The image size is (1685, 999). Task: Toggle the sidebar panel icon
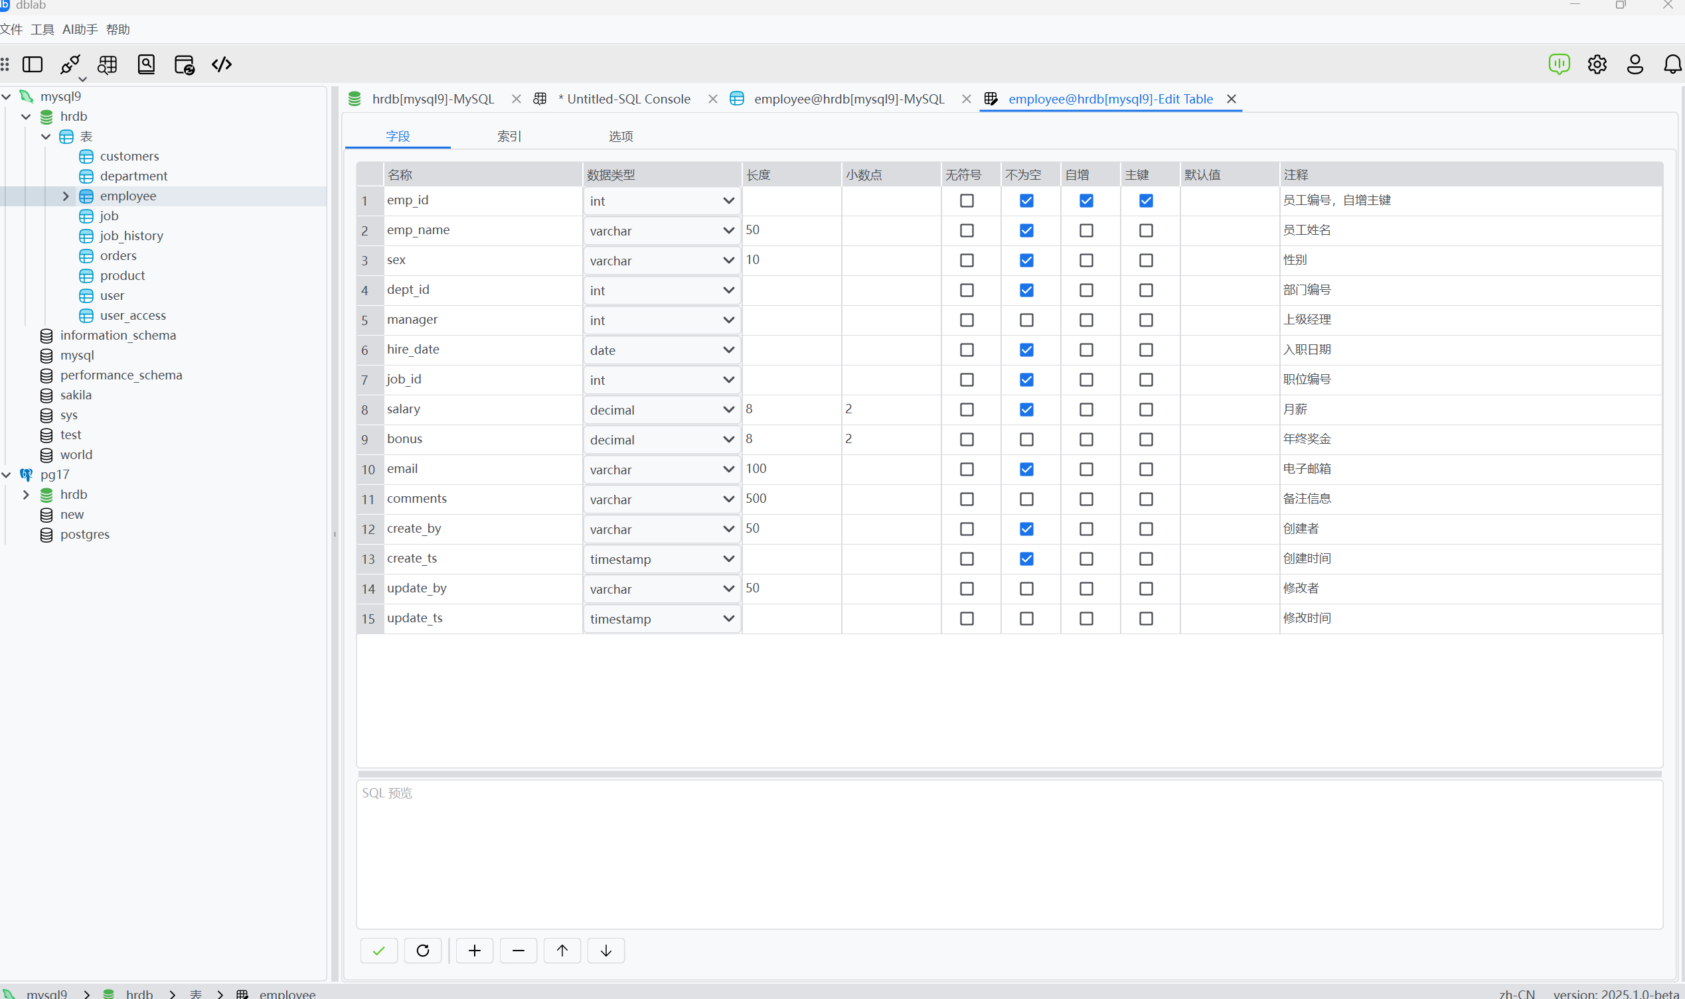click(x=33, y=64)
